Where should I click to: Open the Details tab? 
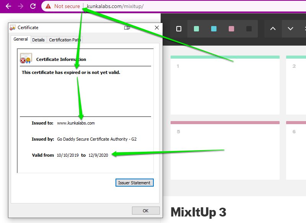(x=39, y=40)
